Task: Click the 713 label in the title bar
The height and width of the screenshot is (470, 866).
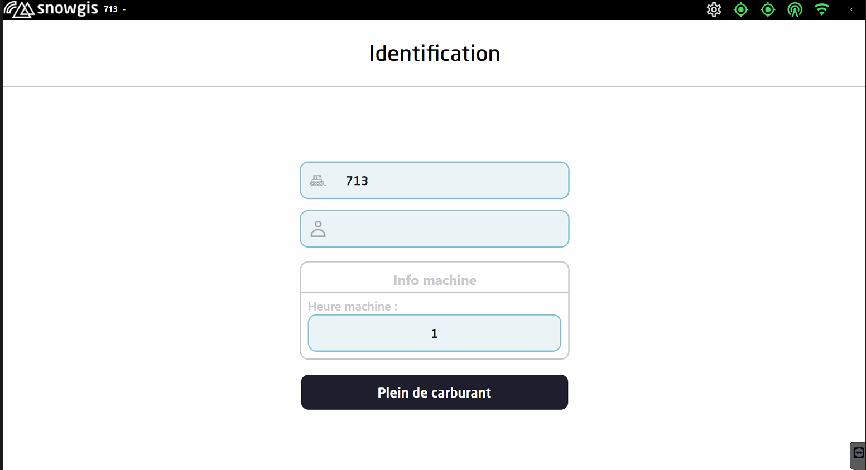Action: 110,9
